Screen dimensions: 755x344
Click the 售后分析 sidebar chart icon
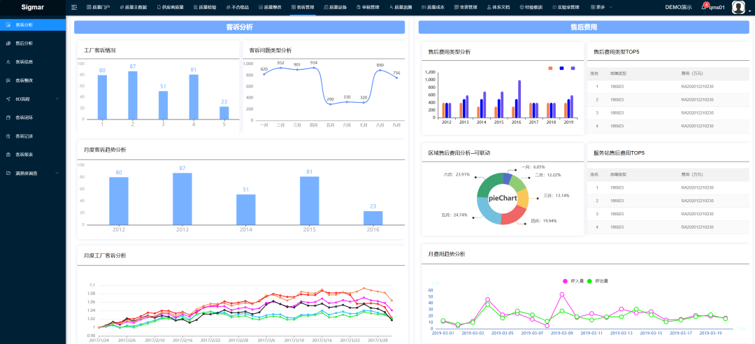tap(8, 43)
